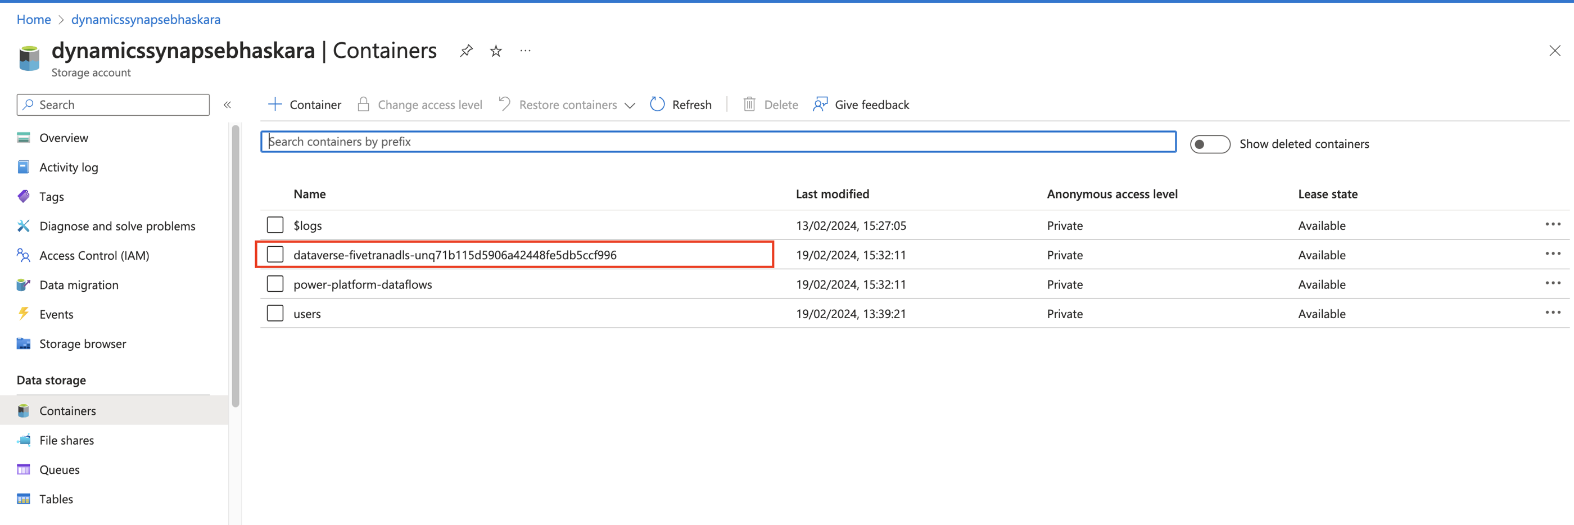Click the Change access level lock icon
This screenshot has height=525, width=1574.
363,105
